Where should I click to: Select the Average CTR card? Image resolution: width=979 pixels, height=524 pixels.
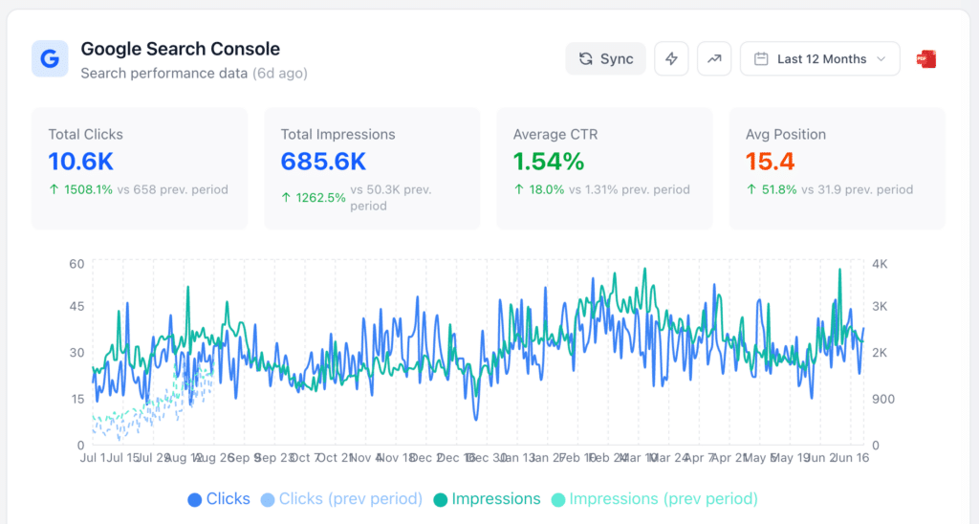(x=604, y=168)
